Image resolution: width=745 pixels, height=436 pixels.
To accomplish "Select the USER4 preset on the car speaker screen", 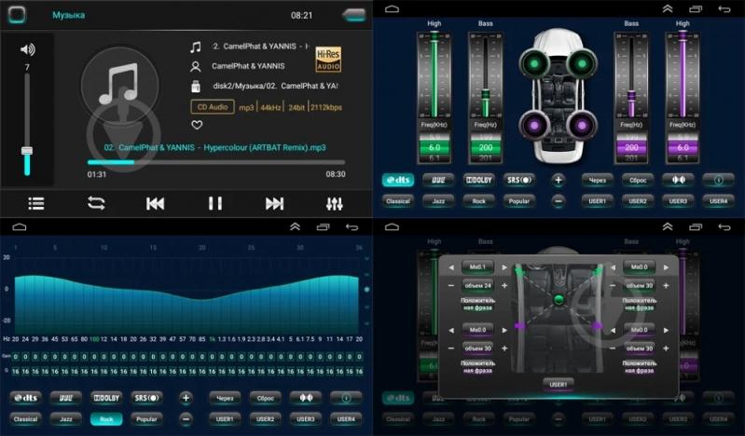I will click(x=718, y=200).
